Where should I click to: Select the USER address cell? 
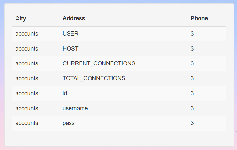70,34
